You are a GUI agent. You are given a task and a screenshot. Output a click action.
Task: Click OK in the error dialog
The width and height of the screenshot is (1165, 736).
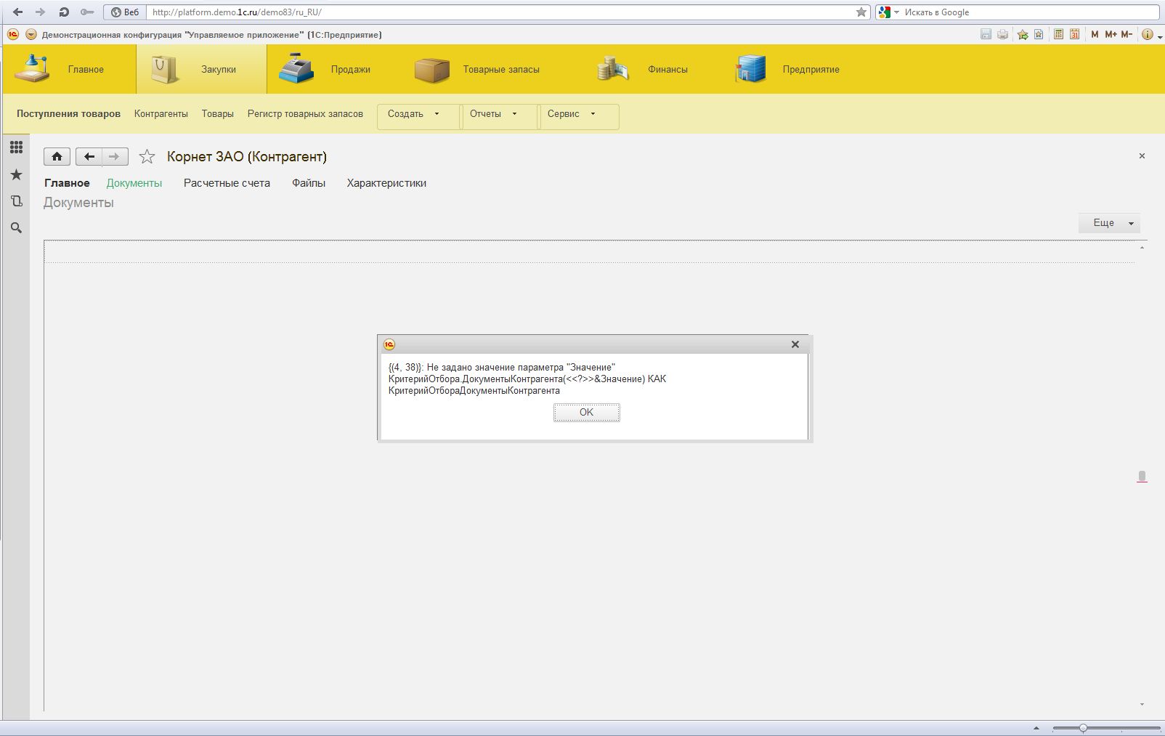tap(586, 413)
